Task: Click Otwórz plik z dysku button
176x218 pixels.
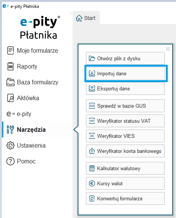Action: (x=125, y=58)
